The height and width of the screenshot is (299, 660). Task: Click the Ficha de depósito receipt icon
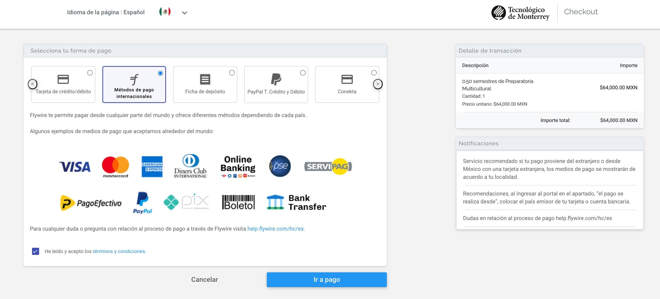coord(205,79)
